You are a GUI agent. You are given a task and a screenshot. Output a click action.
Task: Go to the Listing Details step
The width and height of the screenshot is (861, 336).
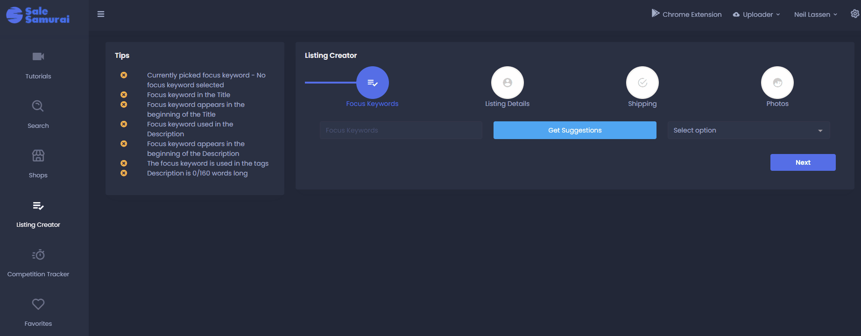[x=508, y=83]
